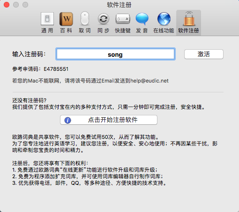Open the 快捷键 keyboard key icon
This screenshot has width=239, height=212.
coord(123,19)
